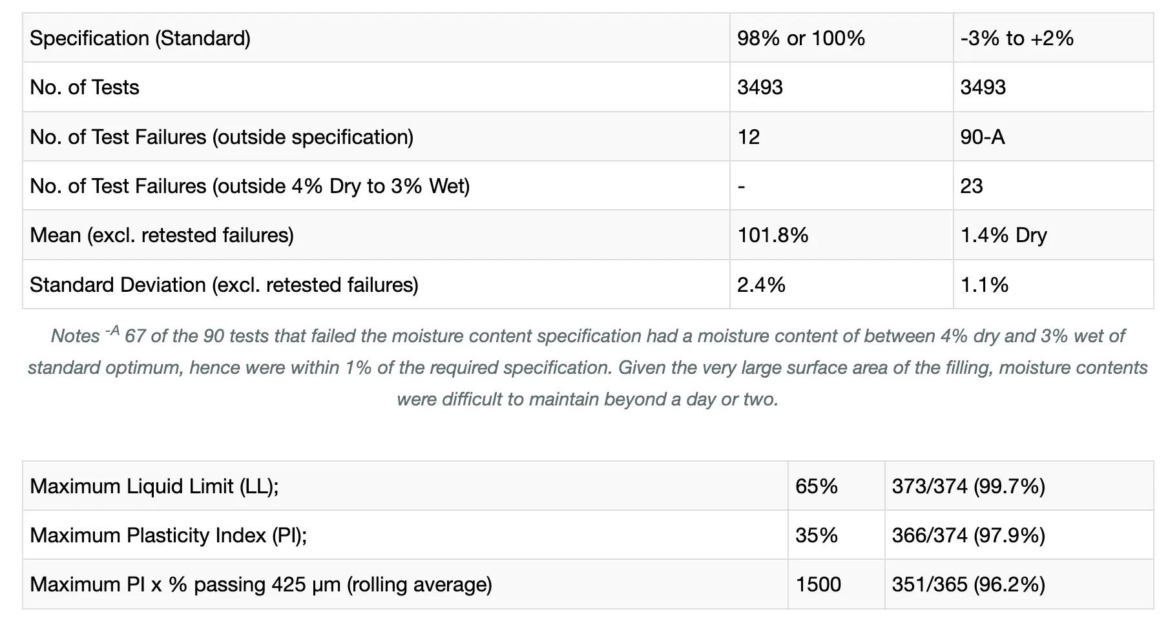1168x625 pixels.
Task: Click the 2.4% standard deviation cell
Action: [842, 284]
